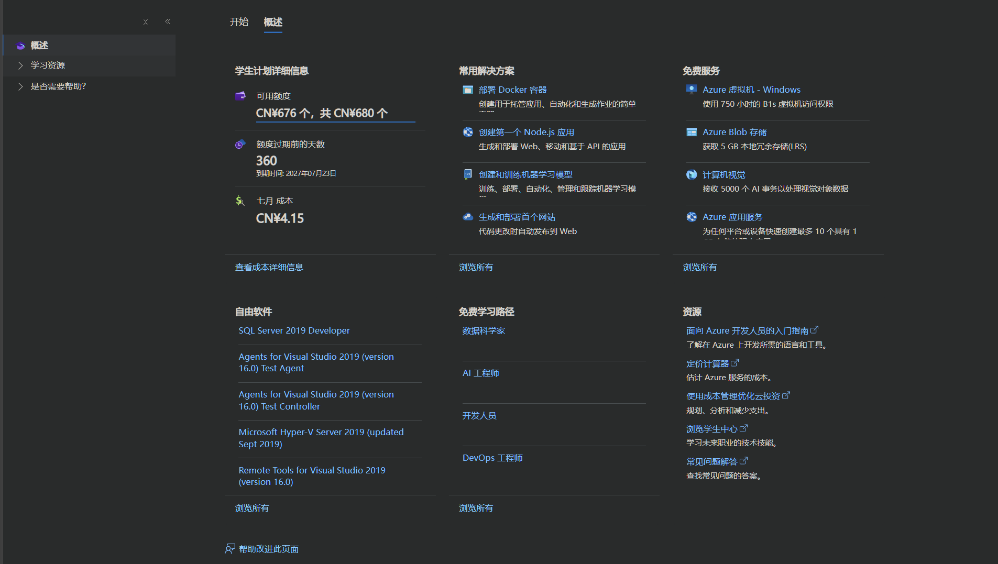Select 概述 in the sidebar menu

pos(89,46)
